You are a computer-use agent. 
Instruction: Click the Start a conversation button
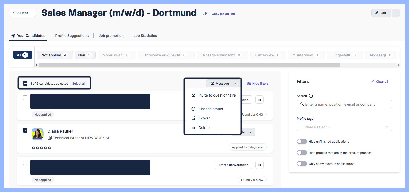click(233, 165)
